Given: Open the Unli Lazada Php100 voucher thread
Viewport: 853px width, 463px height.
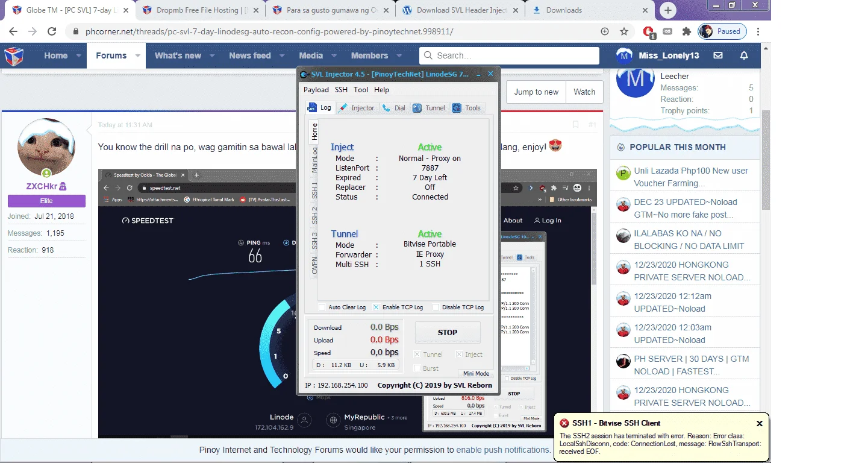Looking at the screenshot, I should point(691,177).
